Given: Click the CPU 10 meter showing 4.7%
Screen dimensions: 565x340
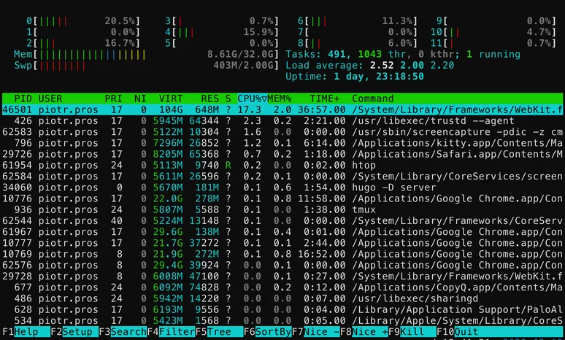Looking at the screenshot, I should click(x=493, y=32).
